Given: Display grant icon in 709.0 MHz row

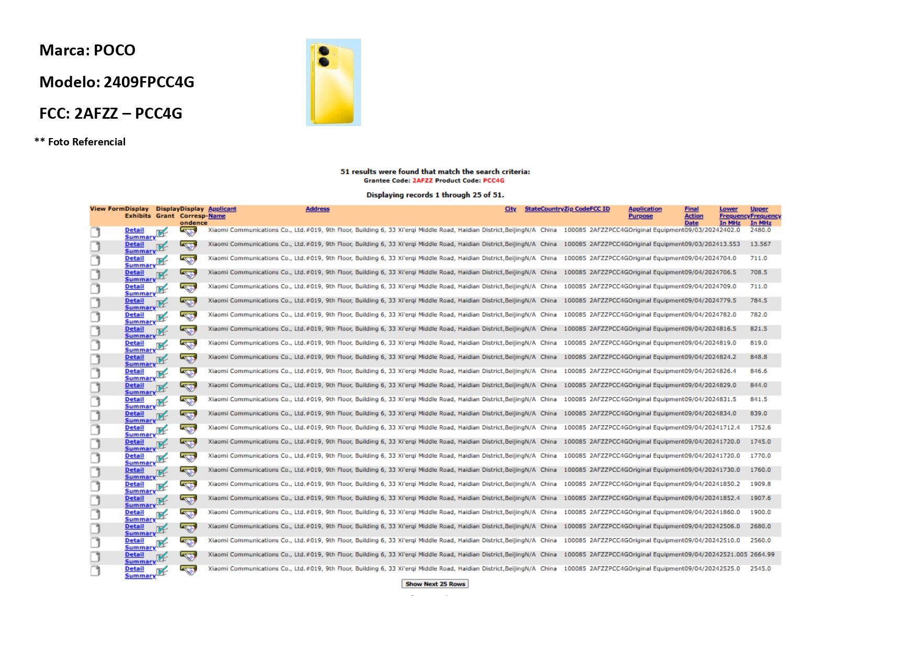Looking at the screenshot, I should [x=162, y=289].
